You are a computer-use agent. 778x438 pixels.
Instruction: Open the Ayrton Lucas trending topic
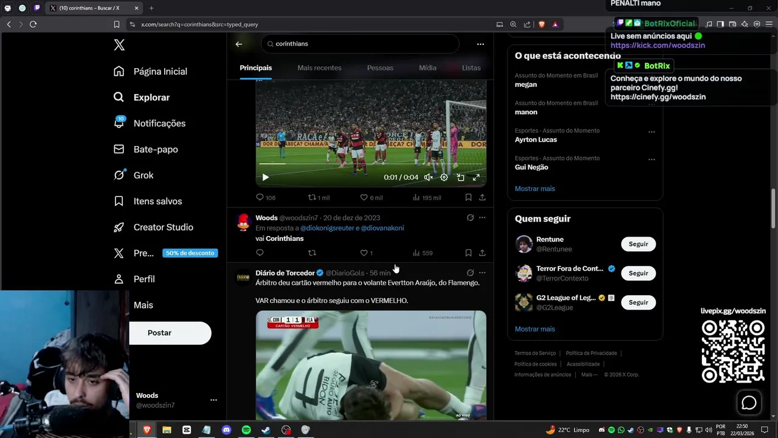[536, 139]
